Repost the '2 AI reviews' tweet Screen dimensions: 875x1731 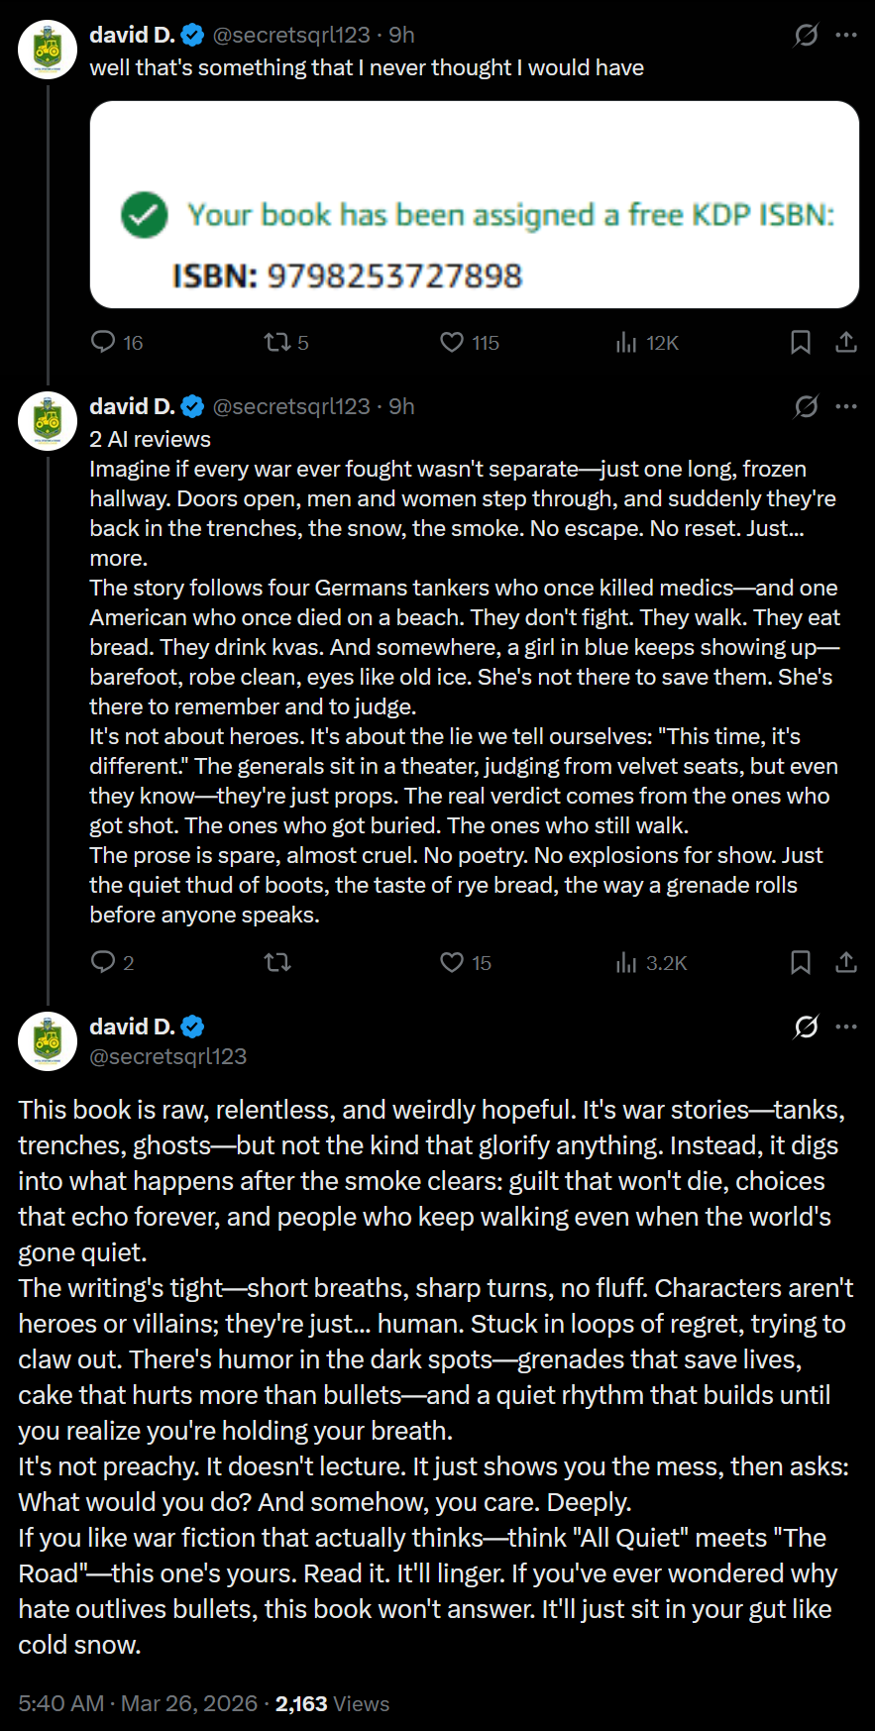pyautogui.click(x=277, y=962)
